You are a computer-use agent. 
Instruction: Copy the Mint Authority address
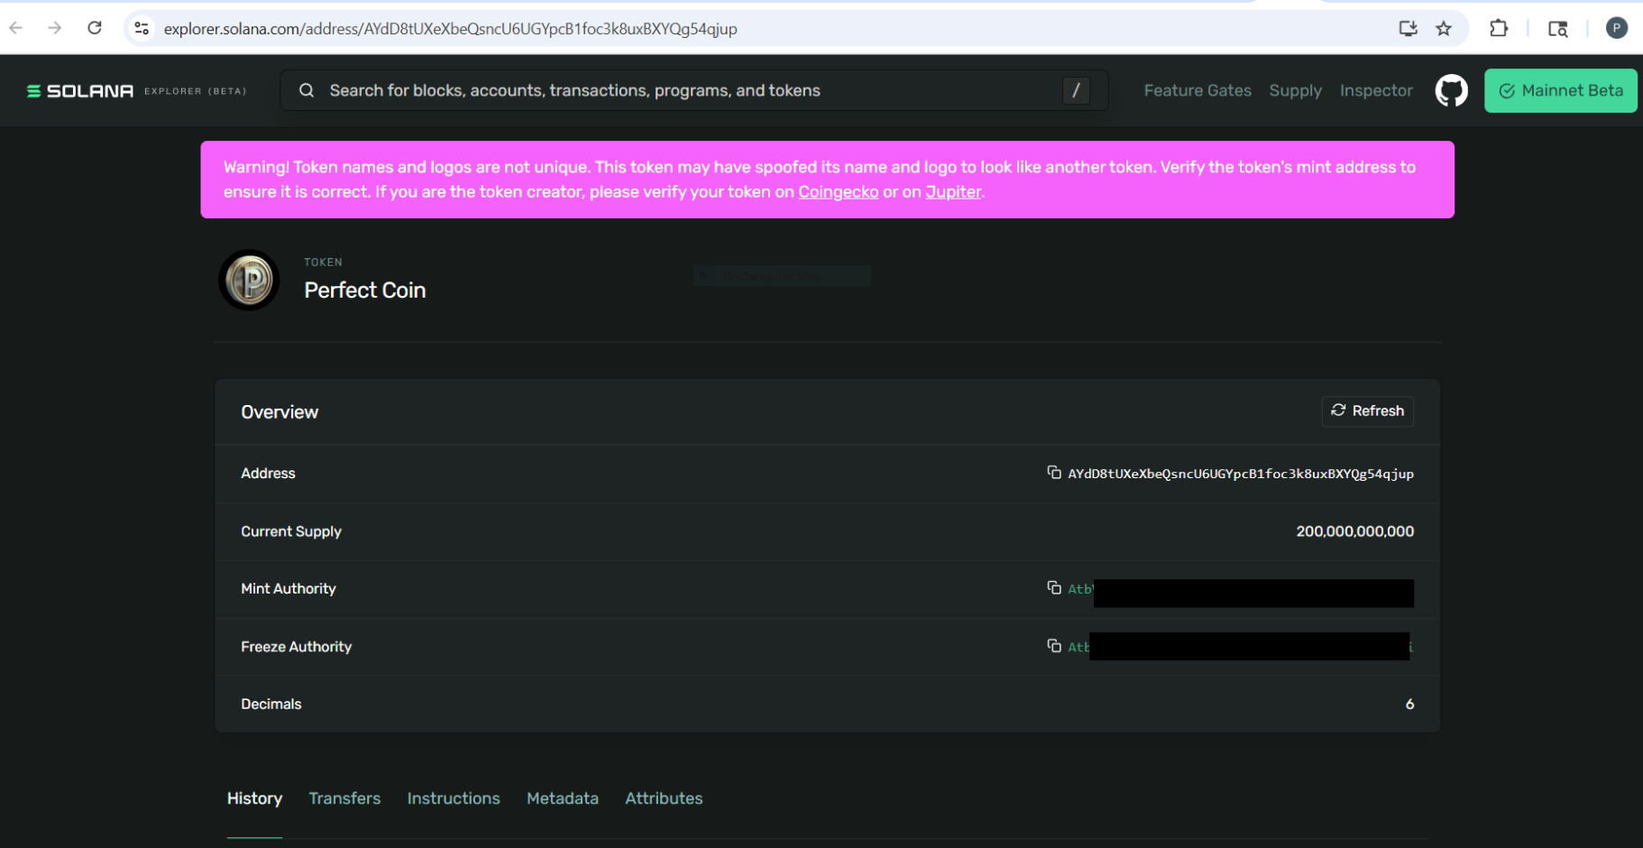click(x=1053, y=588)
